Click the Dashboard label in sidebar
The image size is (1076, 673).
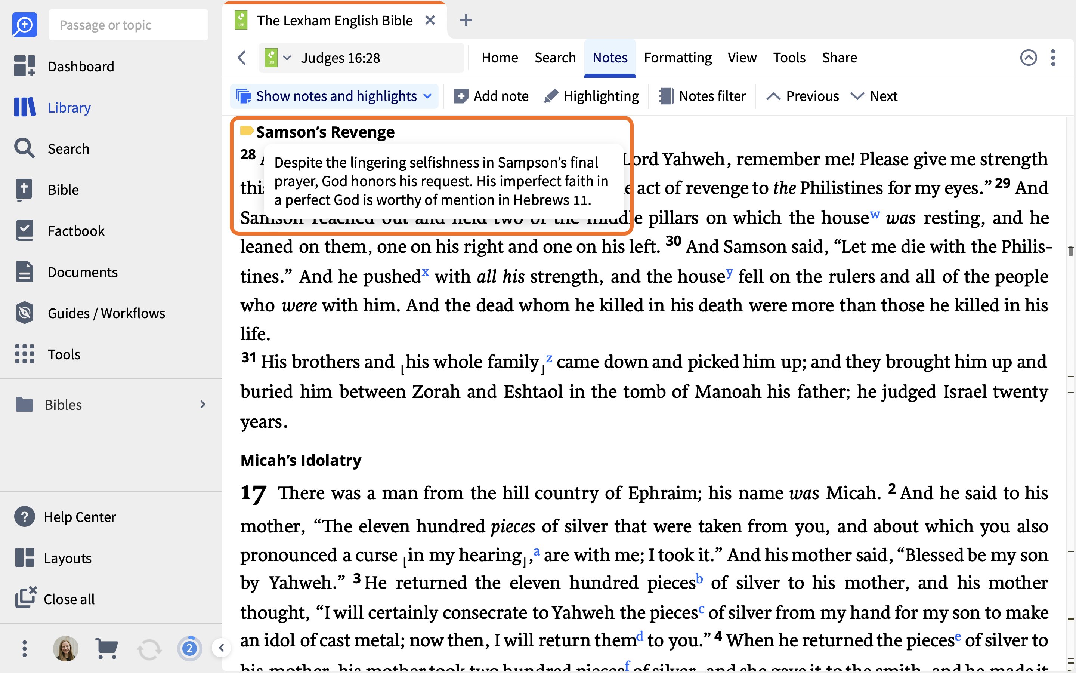point(81,66)
